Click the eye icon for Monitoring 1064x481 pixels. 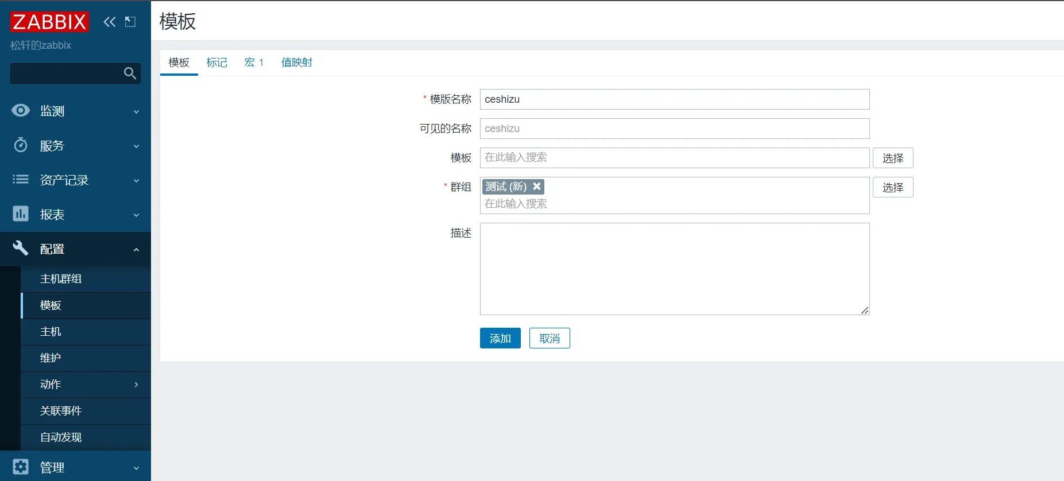(x=21, y=111)
